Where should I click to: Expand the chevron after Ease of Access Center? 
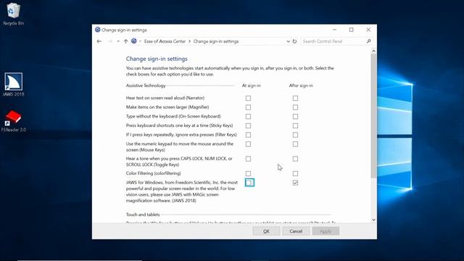click(x=189, y=41)
